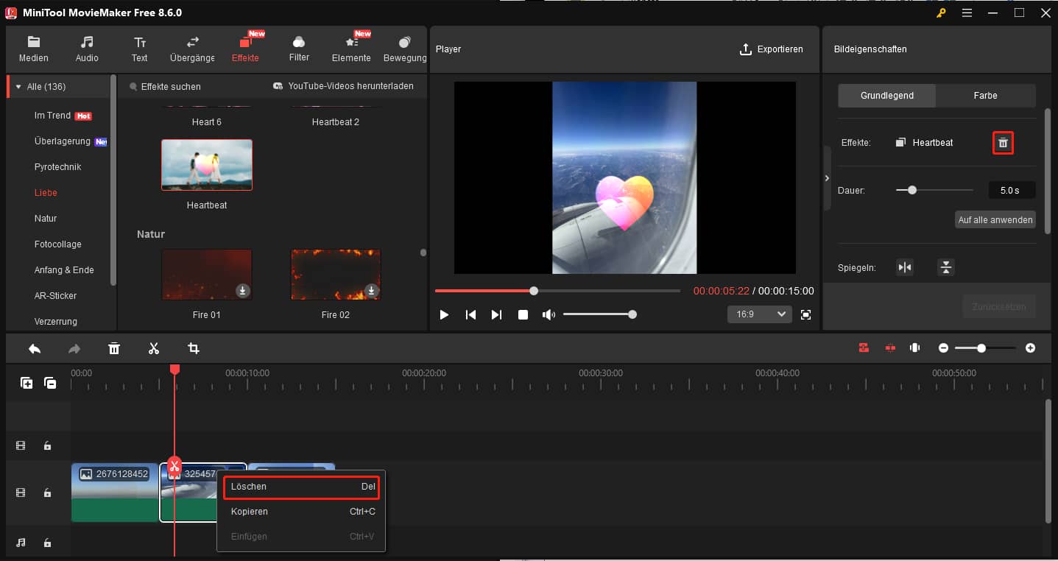Image resolution: width=1058 pixels, height=561 pixels.
Task: Open the 16:9 aspect ratio dropdown
Action: point(759,314)
